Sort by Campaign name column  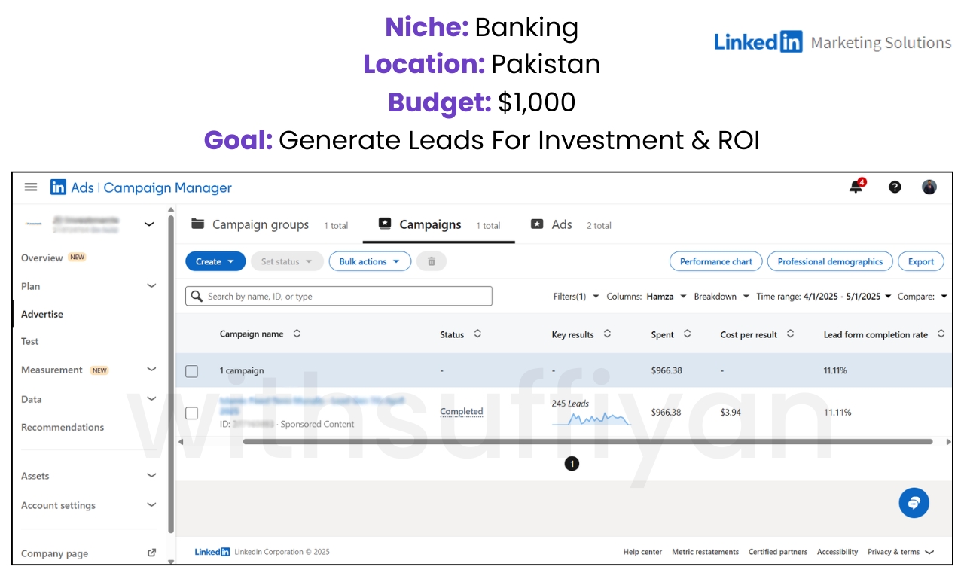(x=297, y=334)
